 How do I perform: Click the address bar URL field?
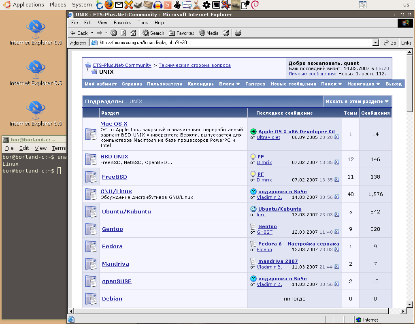231,43
